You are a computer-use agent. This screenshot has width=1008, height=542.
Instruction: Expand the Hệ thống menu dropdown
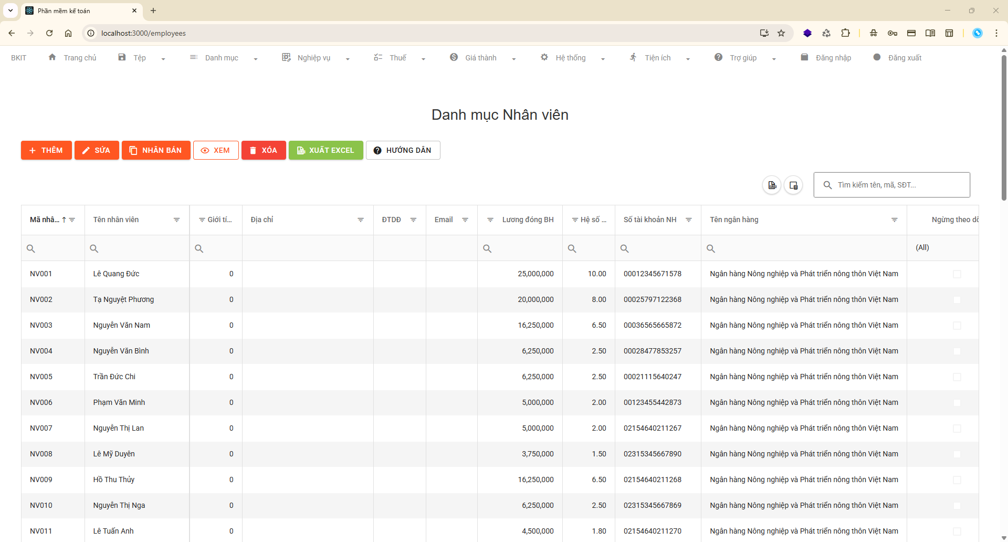pyautogui.click(x=603, y=59)
